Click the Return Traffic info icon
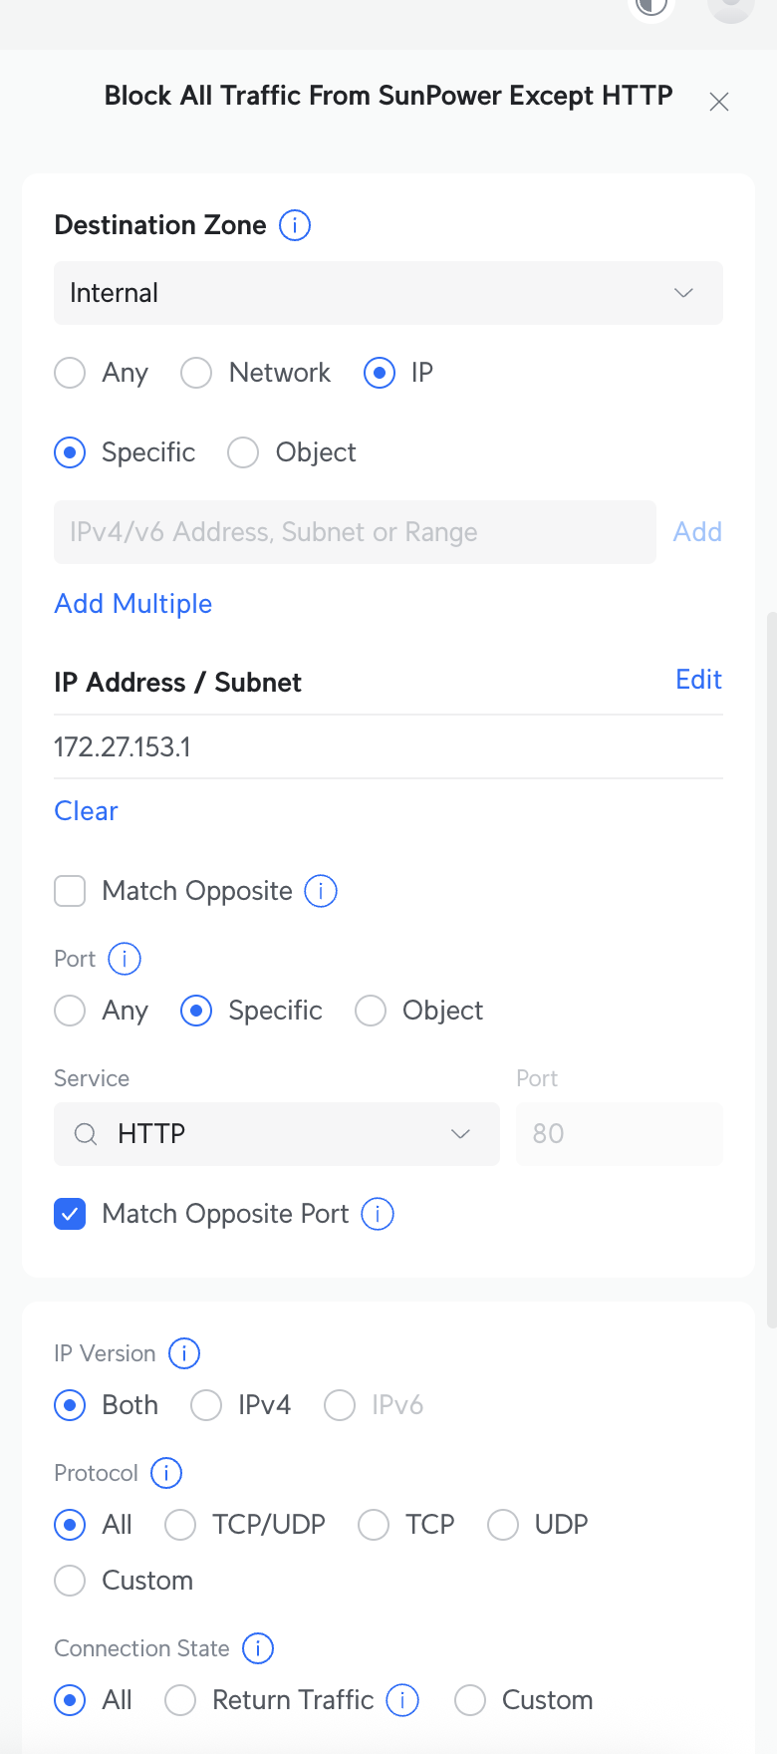The image size is (777, 1754). 402,1700
